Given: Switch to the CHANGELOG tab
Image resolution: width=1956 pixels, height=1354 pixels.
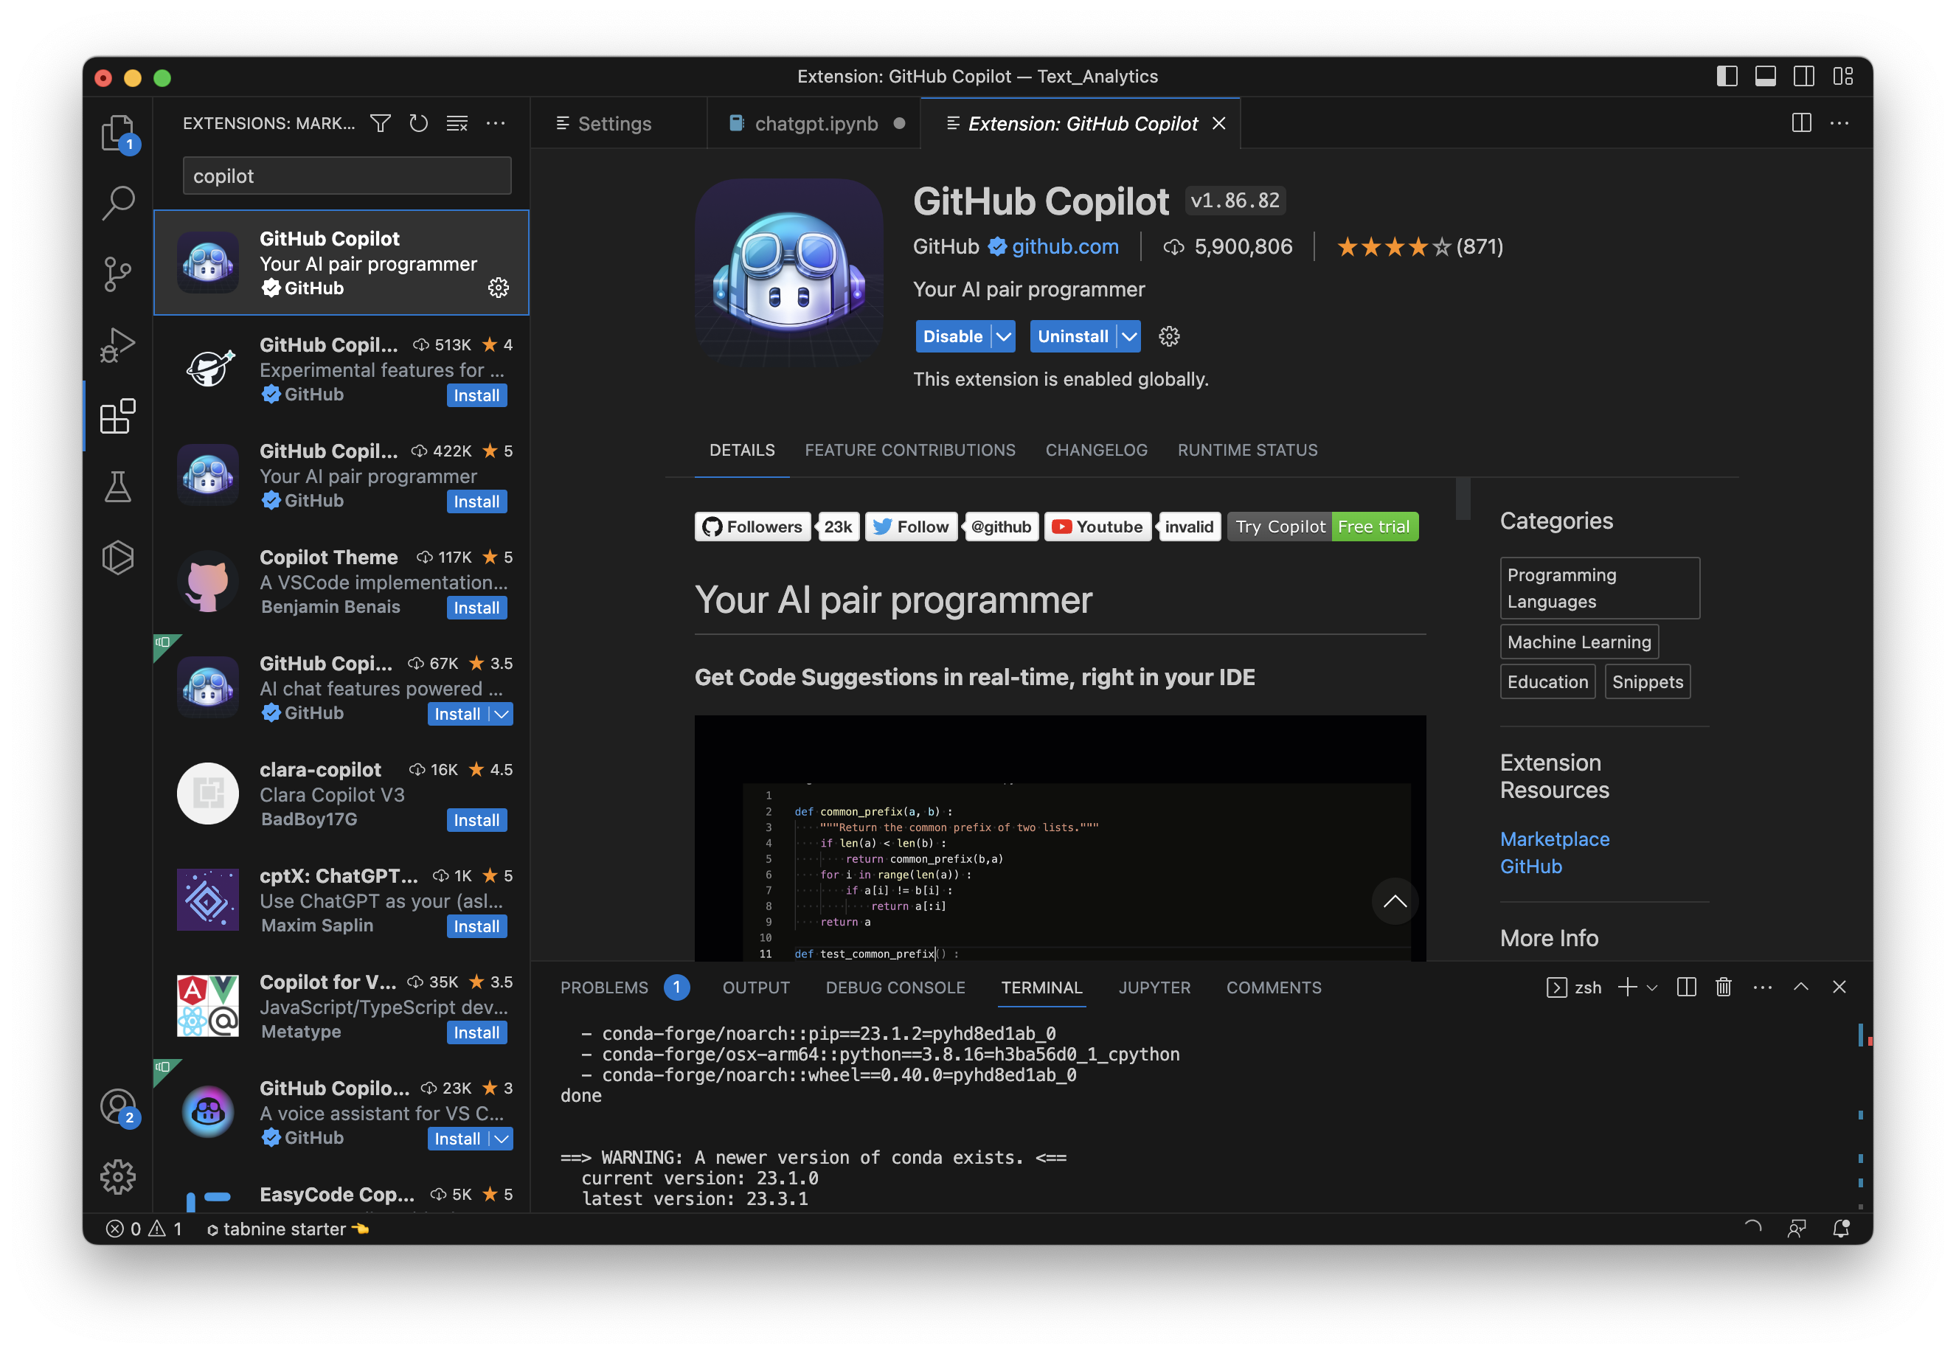Looking at the screenshot, I should pos(1096,450).
